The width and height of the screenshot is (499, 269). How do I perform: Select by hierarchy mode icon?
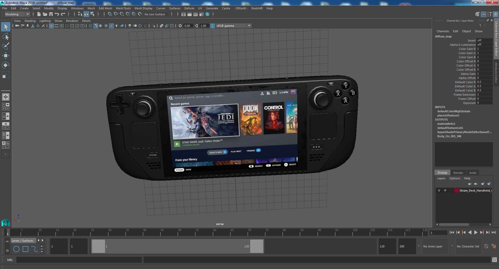pyautogui.click(x=80, y=14)
